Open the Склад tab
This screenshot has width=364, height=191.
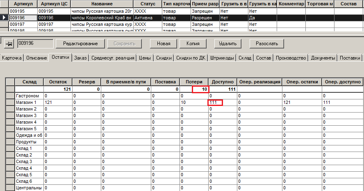pos(245,58)
